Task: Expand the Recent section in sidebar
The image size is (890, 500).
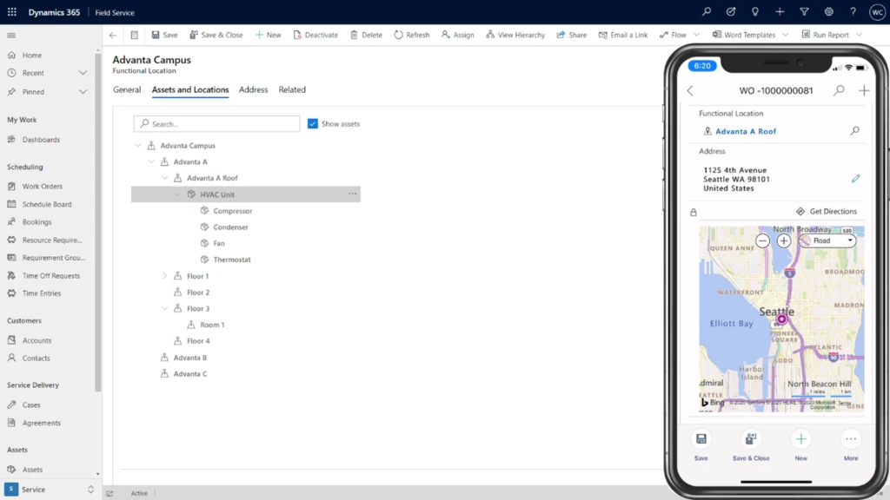Action: point(83,73)
